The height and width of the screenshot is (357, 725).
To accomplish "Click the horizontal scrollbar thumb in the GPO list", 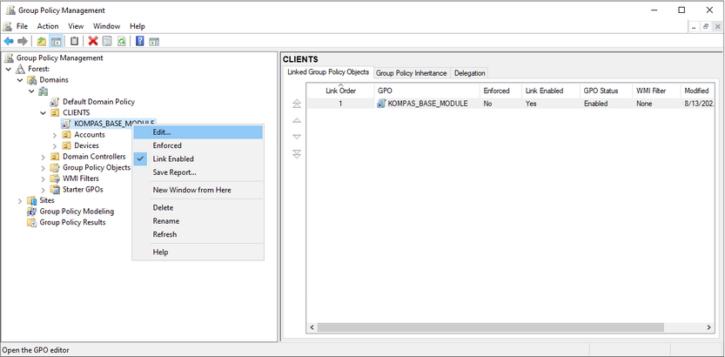I will click(x=490, y=327).
